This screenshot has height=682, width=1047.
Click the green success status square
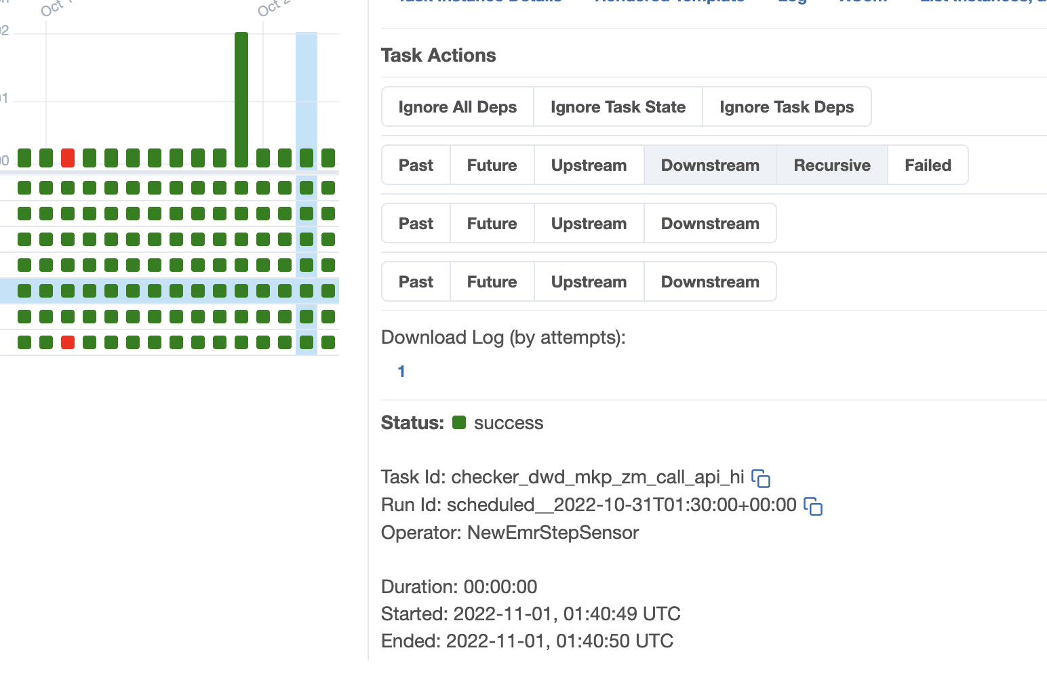click(460, 422)
